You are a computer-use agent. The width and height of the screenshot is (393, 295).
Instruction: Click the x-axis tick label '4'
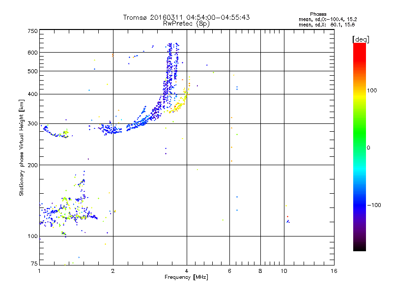point(187,271)
